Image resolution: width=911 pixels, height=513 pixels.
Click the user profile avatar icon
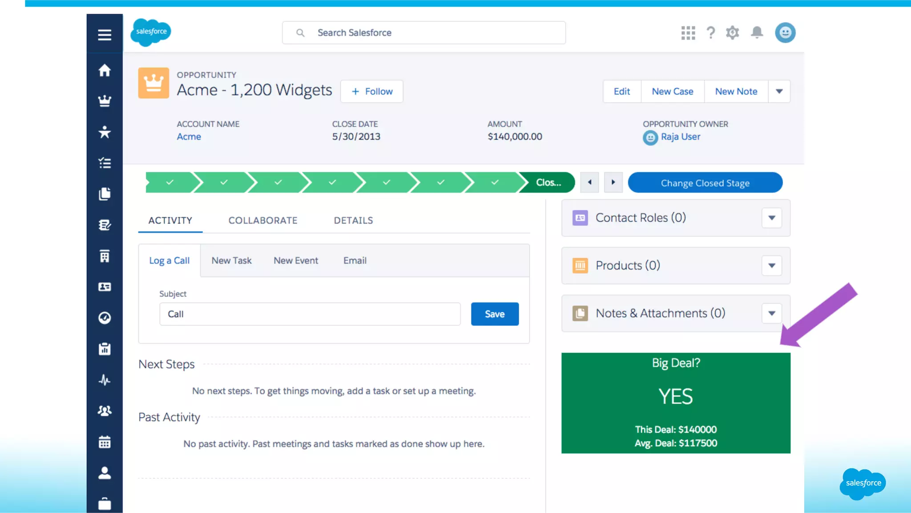pyautogui.click(x=785, y=32)
